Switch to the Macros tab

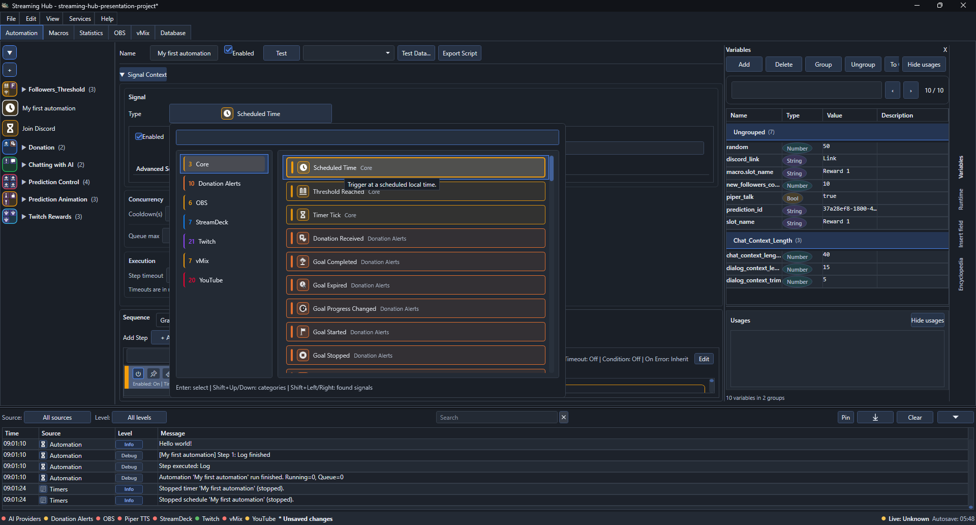pos(58,33)
